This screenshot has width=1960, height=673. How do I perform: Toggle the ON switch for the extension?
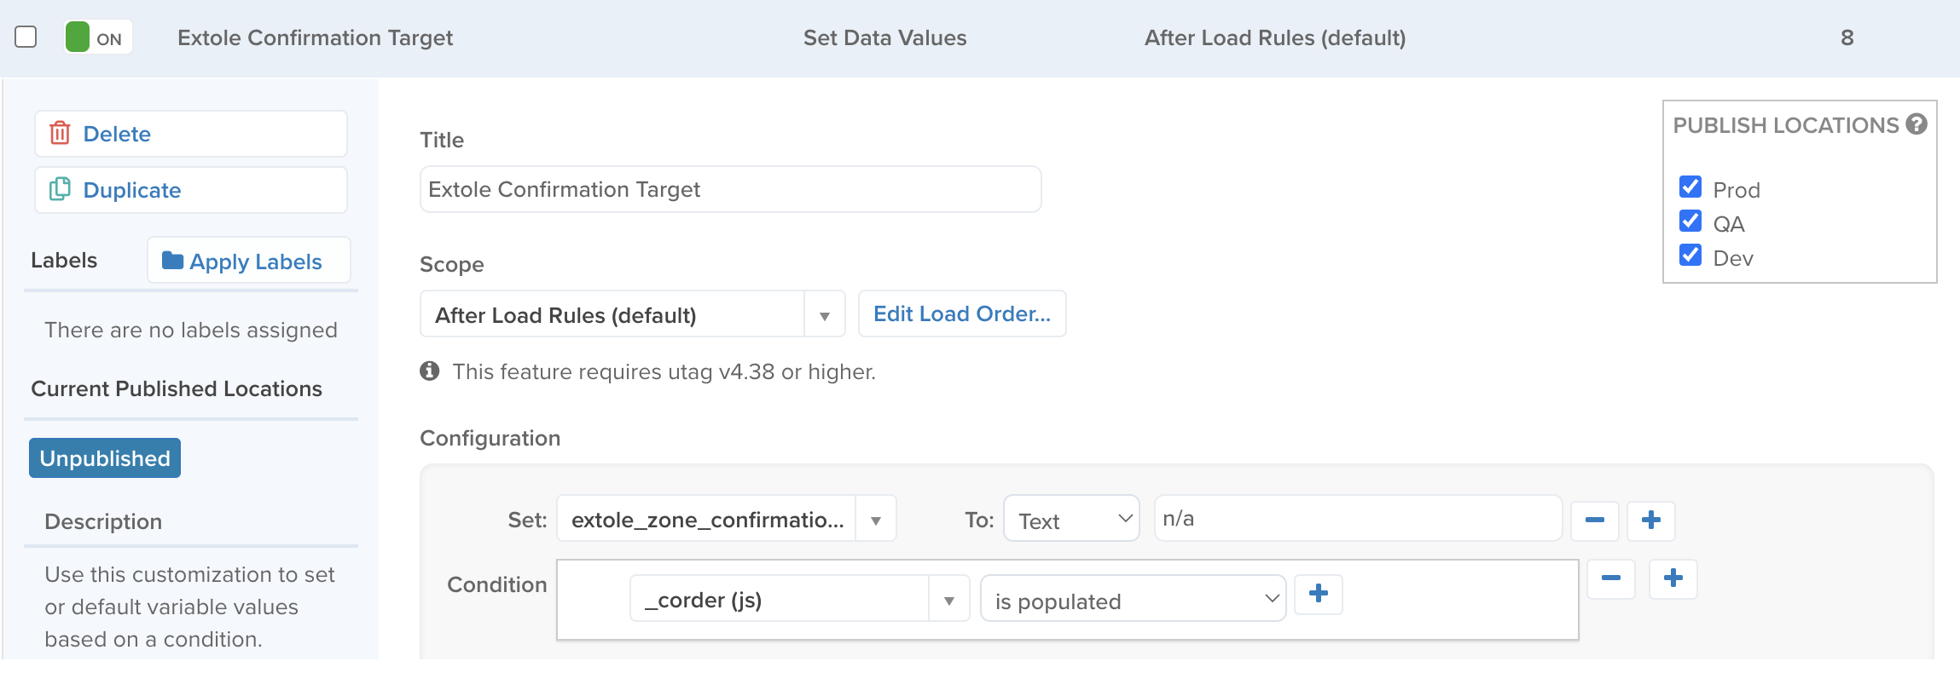(98, 37)
